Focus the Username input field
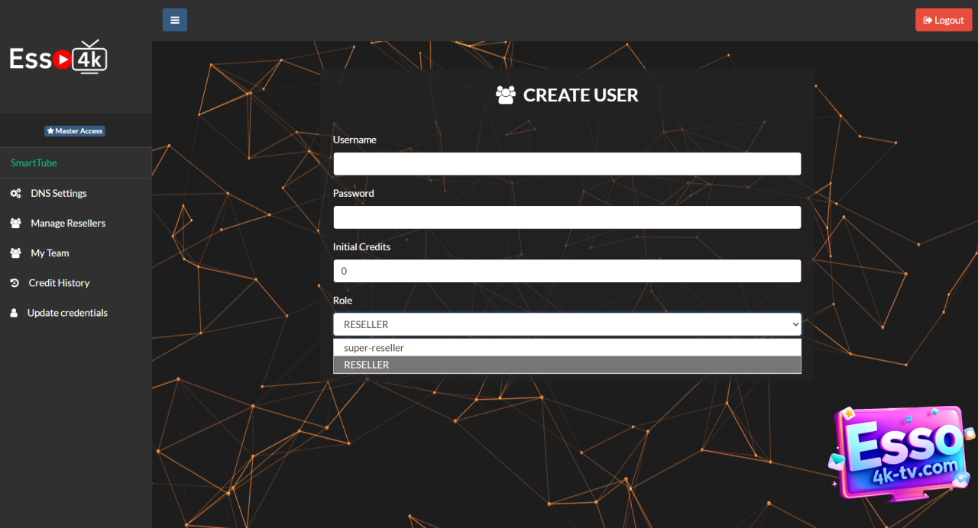 click(x=567, y=164)
